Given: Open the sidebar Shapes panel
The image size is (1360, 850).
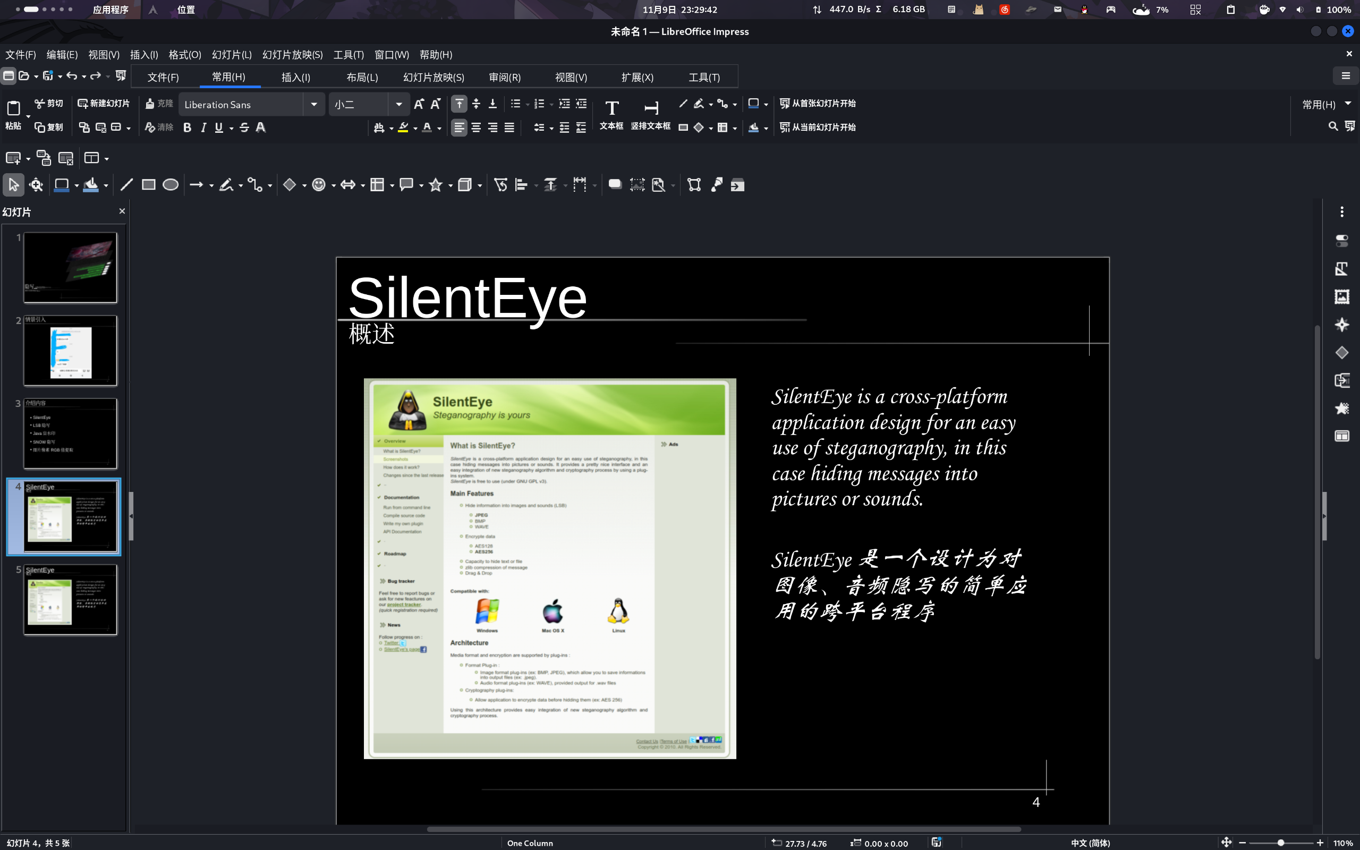Looking at the screenshot, I should click(1342, 353).
